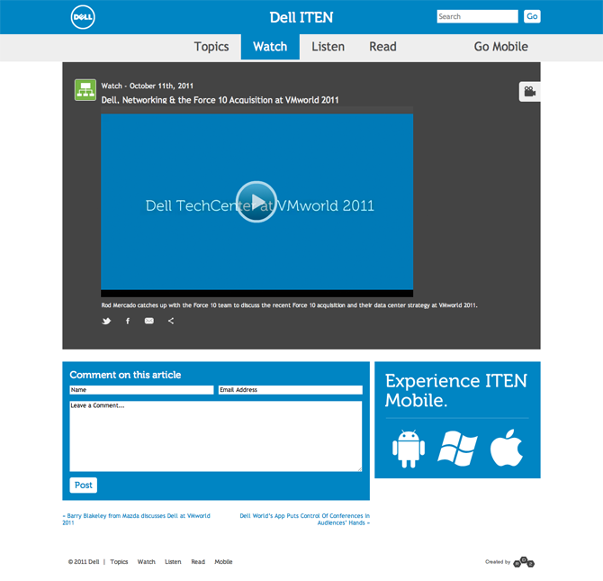Viewport: 603px width, 581px height.
Task: Select the Android mobile app icon
Action: pyautogui.click(x=409, y=449)
